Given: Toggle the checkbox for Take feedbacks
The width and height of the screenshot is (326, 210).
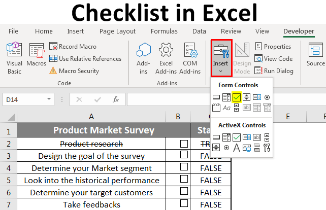Looking at the screenshot, I should click(x=184, y=205).
